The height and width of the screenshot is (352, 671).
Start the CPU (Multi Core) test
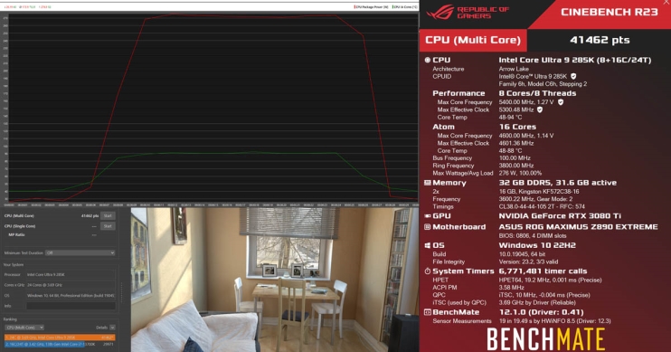pos(108,216)
